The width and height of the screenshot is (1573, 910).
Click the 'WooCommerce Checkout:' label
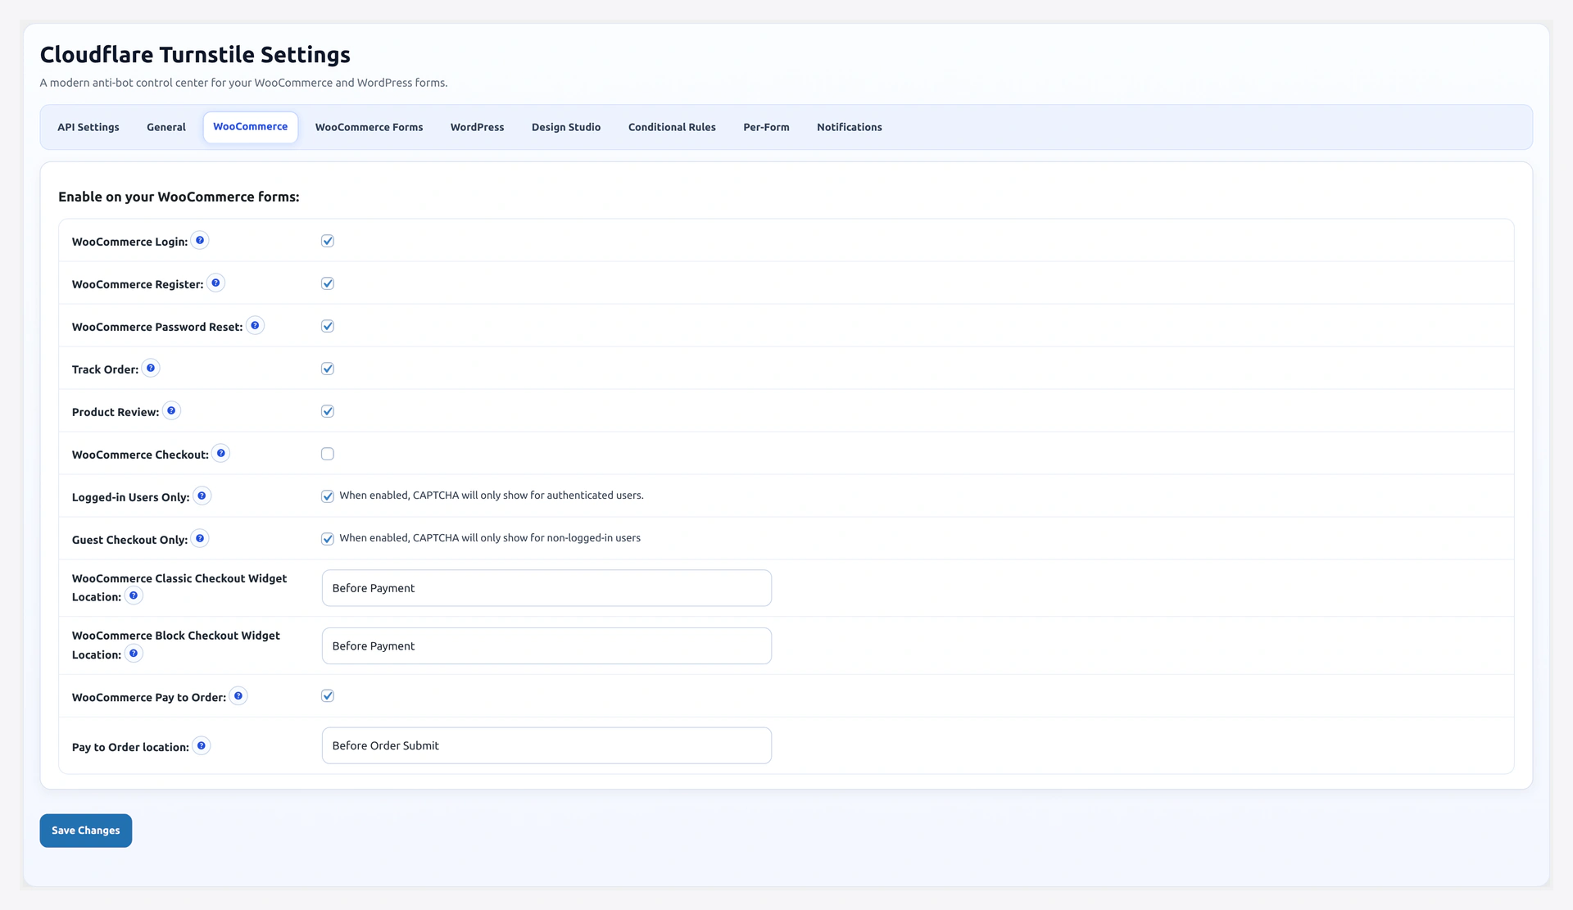tap(140, 455)
